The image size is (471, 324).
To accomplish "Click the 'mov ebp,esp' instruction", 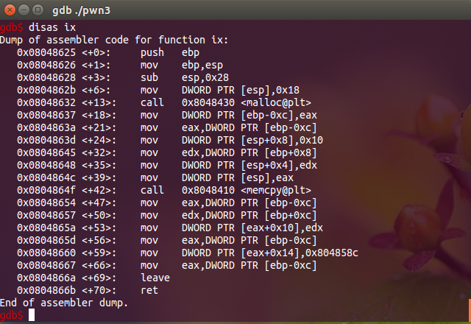I will [182, 66].
